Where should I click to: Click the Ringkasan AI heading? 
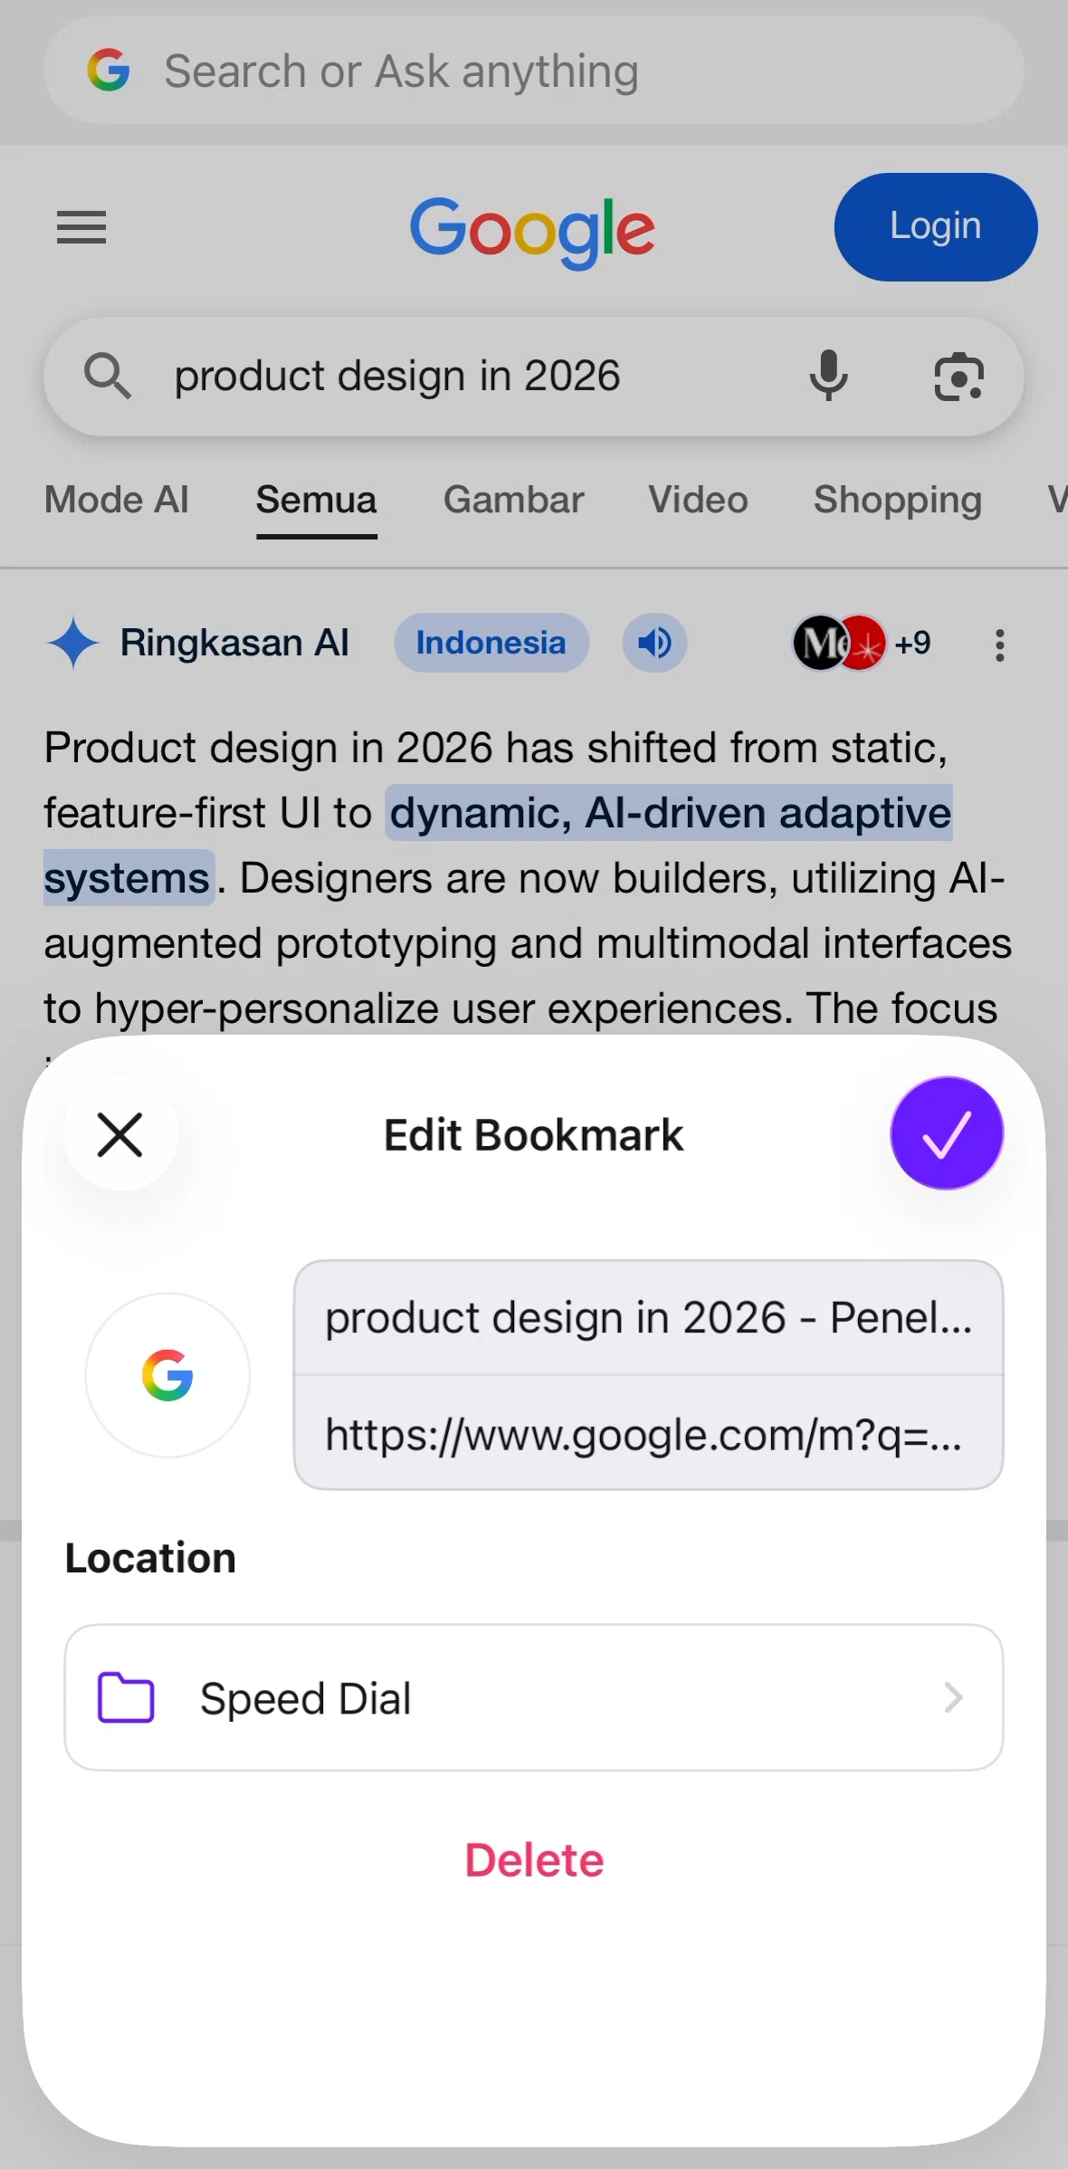point(234,643)
